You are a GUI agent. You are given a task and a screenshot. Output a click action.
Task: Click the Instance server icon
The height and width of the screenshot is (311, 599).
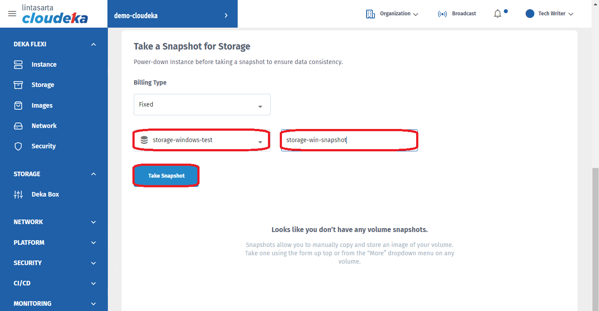point(18,64)
